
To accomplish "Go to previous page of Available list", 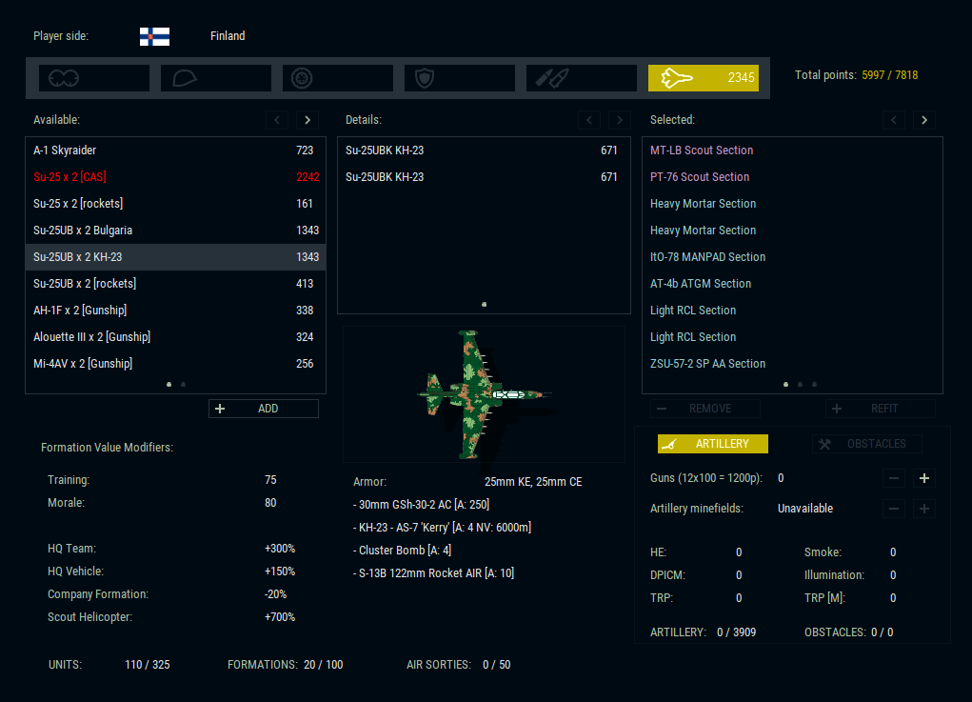I will (277, 120).
